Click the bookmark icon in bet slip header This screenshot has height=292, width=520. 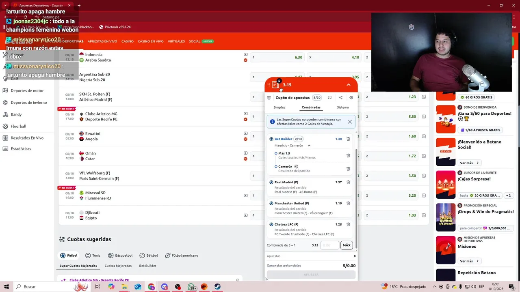329,98
